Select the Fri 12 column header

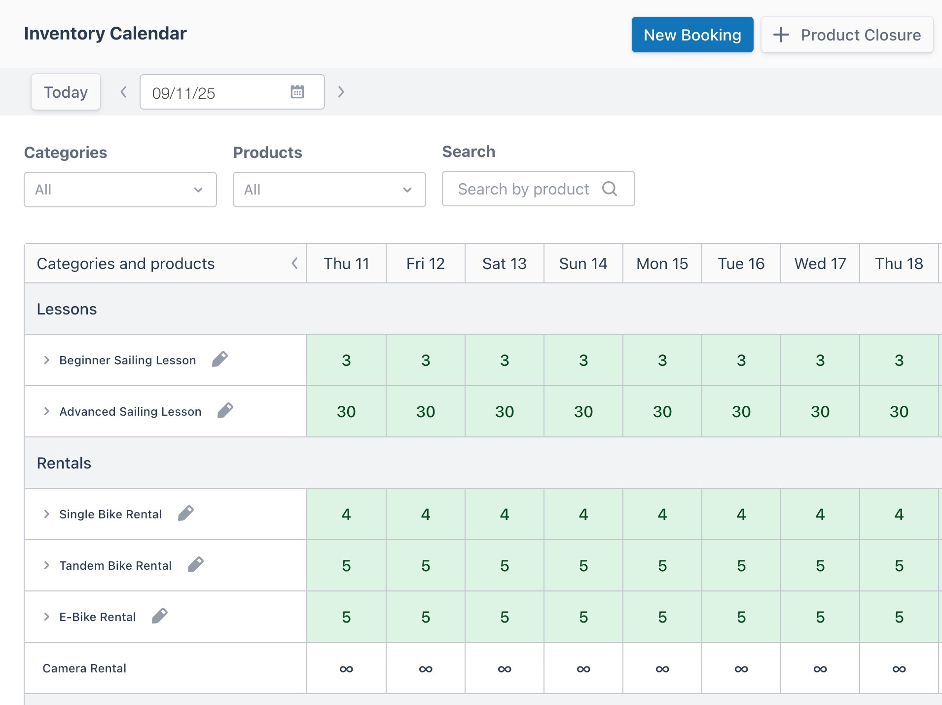click(426, 263)
